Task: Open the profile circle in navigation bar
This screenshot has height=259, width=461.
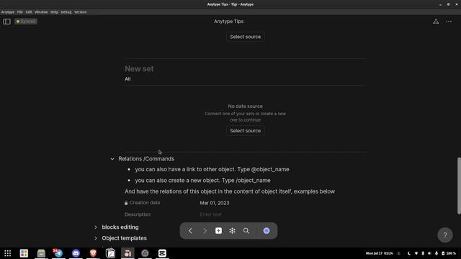Action: [267, 231]
